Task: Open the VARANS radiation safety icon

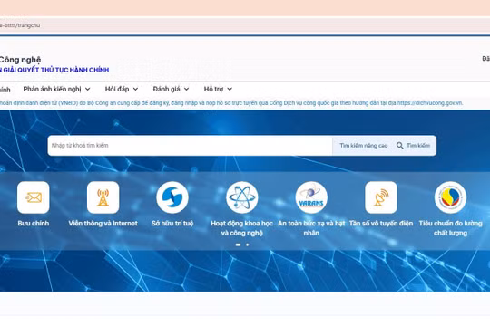Action: [311, 197]
